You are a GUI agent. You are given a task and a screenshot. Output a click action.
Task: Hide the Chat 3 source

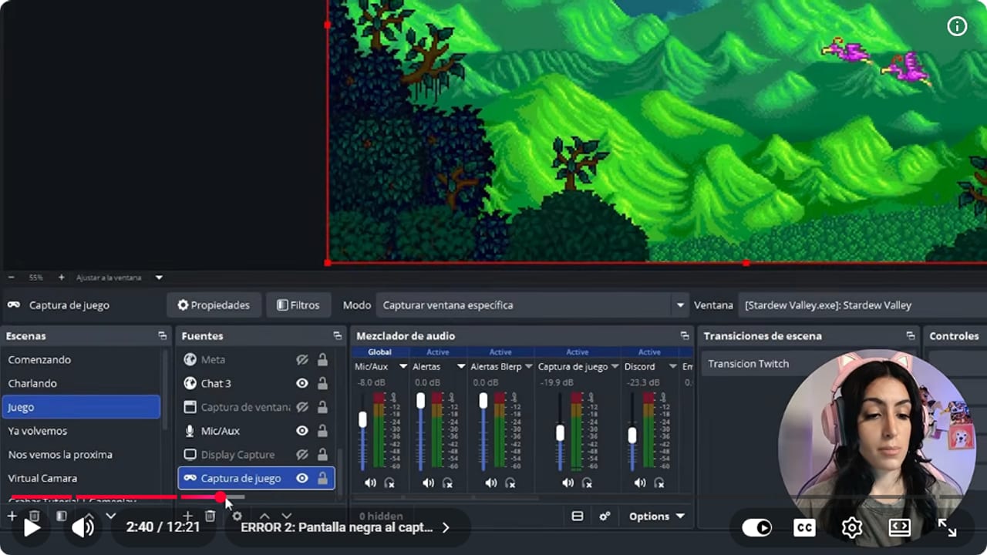(x=302, y=383)
